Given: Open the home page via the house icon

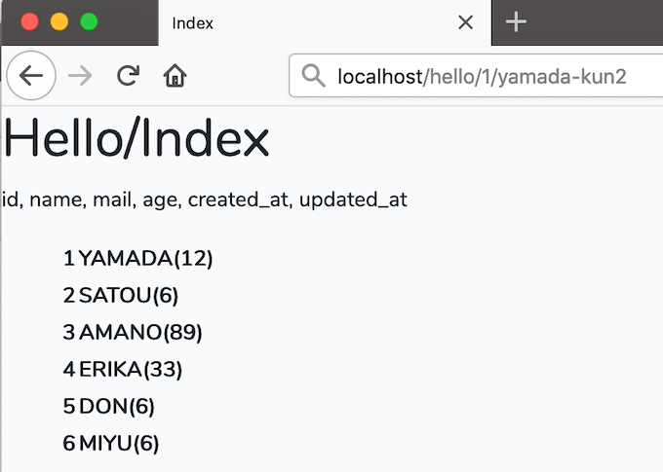Looking at the screenshot, I should pyautogui.click(x=175, y=76).
